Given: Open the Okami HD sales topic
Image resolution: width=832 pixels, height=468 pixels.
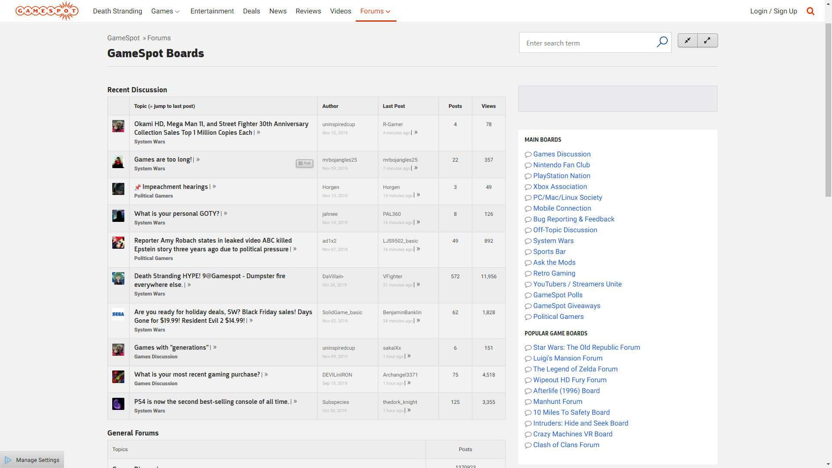Looking at the screenshot, I should click(221, 128).
